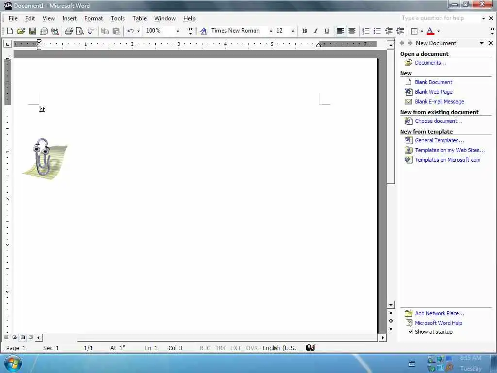The height and width of the screenshot is (373, 497).
Task: Open font color dropdown arrow
Action: (x=438, y=31)
